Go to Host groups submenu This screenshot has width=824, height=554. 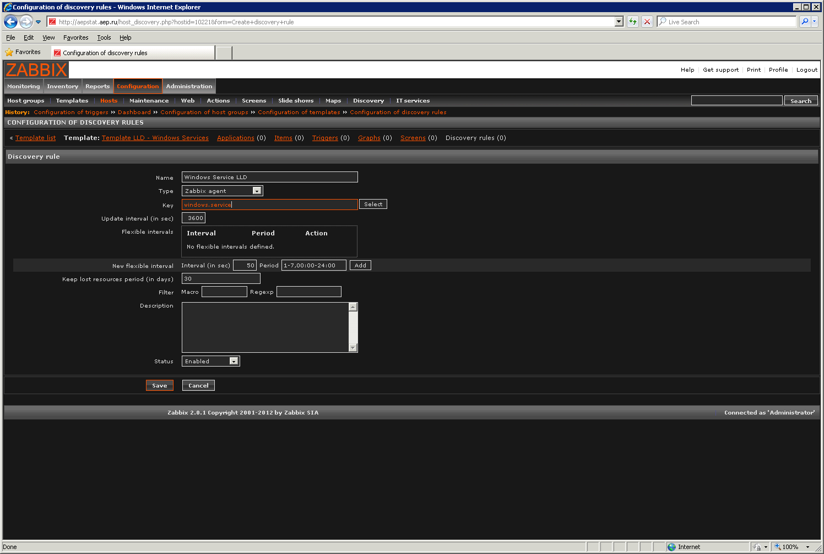tap(26, 101)
